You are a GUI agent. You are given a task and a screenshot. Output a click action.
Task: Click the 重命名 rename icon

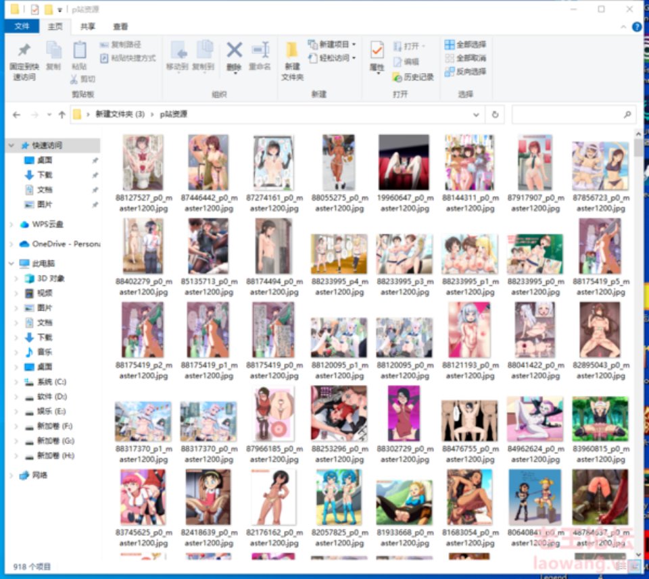(x=260, y=50)
